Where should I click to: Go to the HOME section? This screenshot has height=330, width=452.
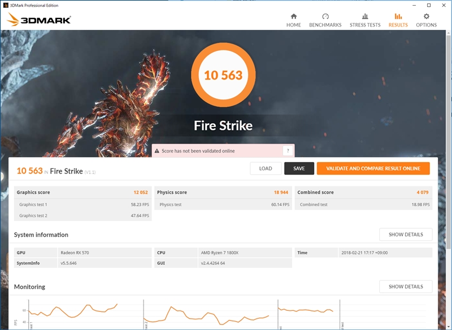coord(293,20)
